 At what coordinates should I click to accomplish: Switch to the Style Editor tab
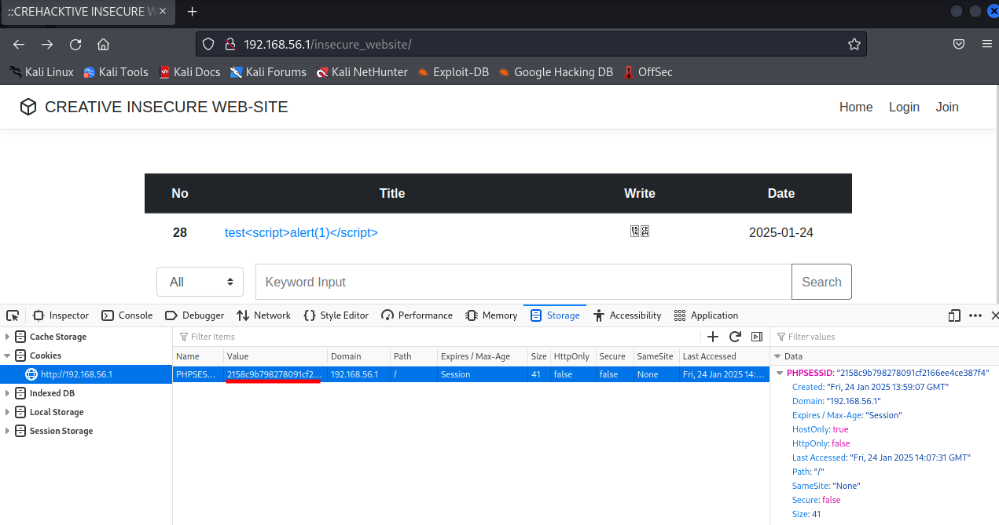(336, 315)
